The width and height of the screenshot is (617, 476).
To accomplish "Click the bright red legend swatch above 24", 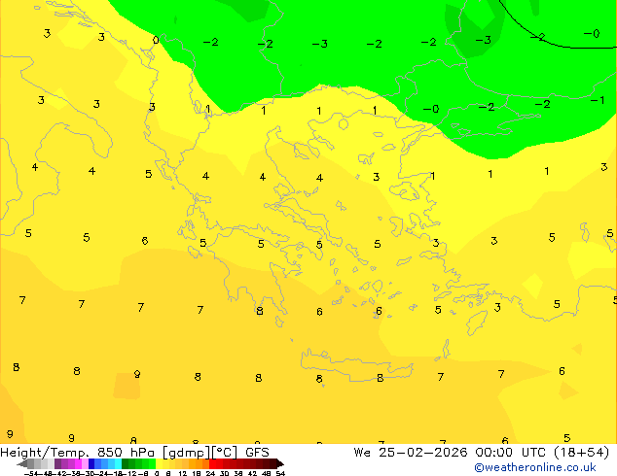I will click(x=212, y=463).
